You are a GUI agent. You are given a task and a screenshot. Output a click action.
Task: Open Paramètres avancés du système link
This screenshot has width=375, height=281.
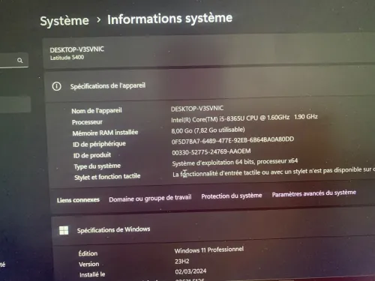[314, 193]
